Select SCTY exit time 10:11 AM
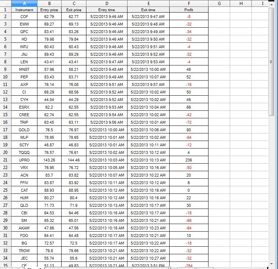 pos(148,145)
